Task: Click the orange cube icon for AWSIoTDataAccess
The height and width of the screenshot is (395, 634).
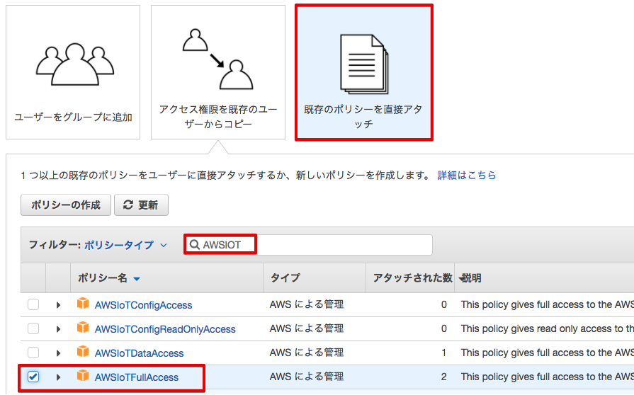Action: click(x=83, y=352)
